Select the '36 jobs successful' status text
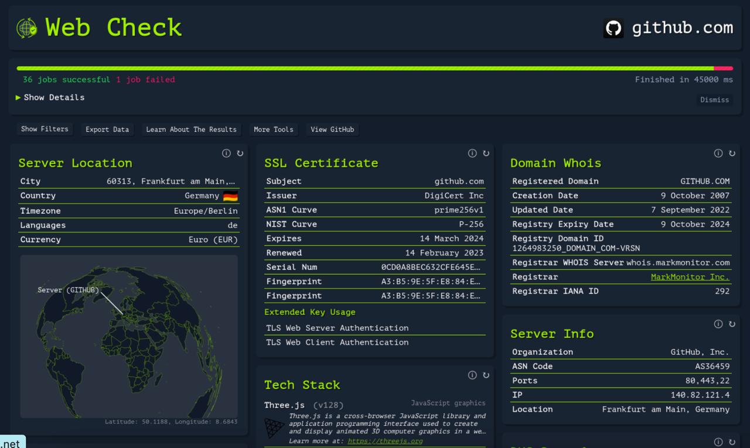The width and height of the screenshot is (750, 448). (x=66, y=80)
